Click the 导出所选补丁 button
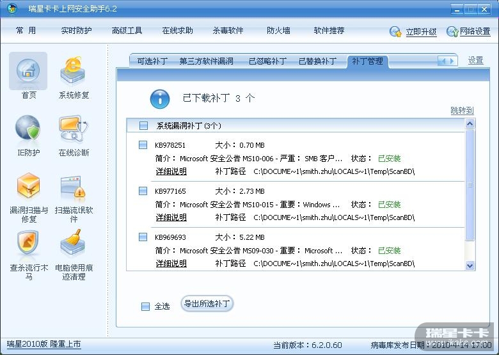The height and width of the screenshot is (355, 499). click(x=207, y=303)
